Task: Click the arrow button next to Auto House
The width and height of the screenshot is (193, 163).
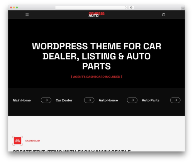Action: (132, 100)
